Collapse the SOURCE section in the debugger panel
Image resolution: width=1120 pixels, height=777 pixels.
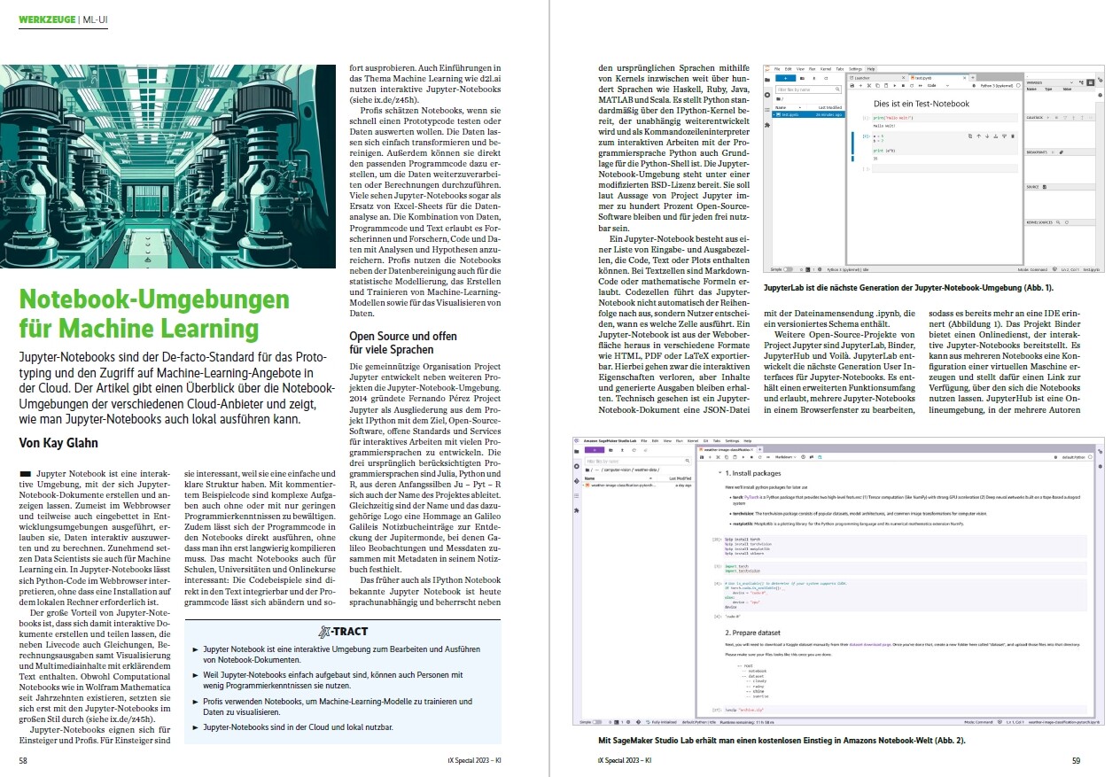(1033, 187)
